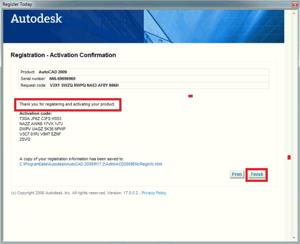
Task: Select the Product AutoCAD 2009 row
Action: click(x=143, y=72)
